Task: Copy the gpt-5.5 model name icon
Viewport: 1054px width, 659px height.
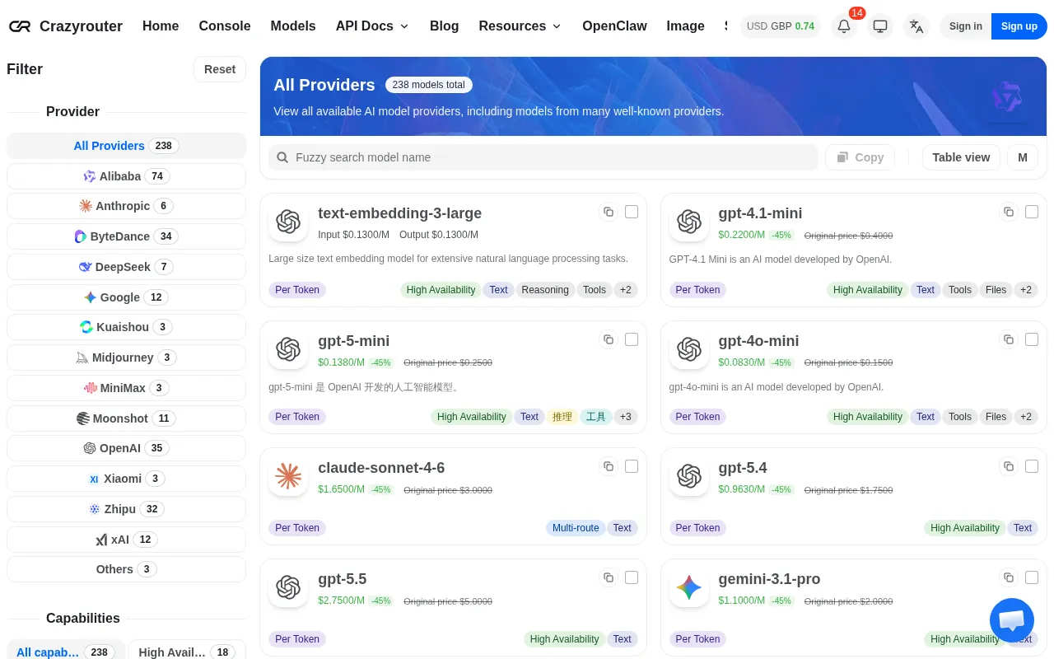Action: (x=609, y=577)
